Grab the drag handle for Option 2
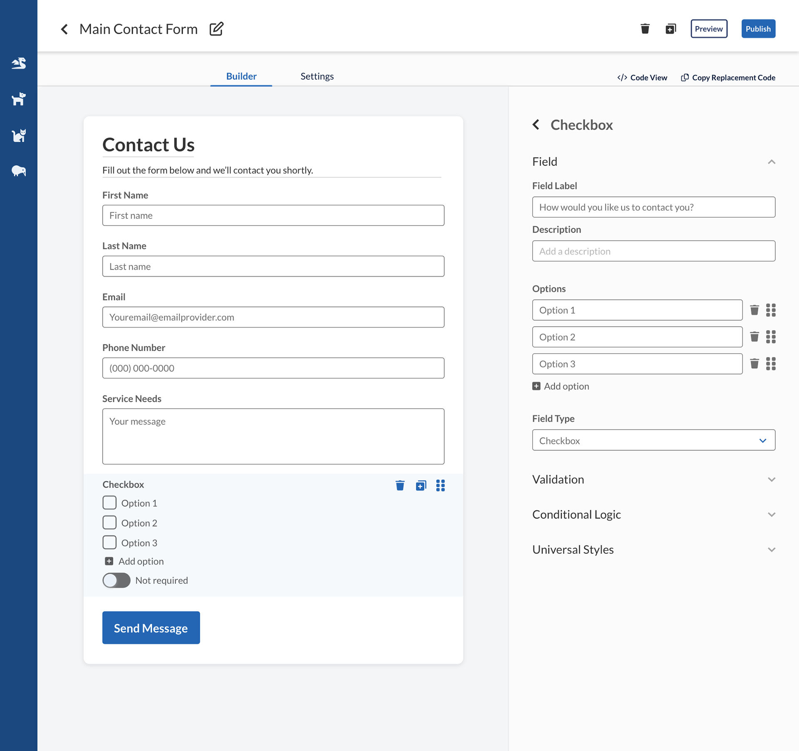Viewport: 799px width, 751px height. 771,337
